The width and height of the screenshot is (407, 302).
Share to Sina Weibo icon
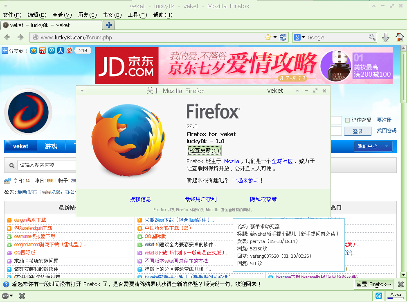click(x=42, y=50)
